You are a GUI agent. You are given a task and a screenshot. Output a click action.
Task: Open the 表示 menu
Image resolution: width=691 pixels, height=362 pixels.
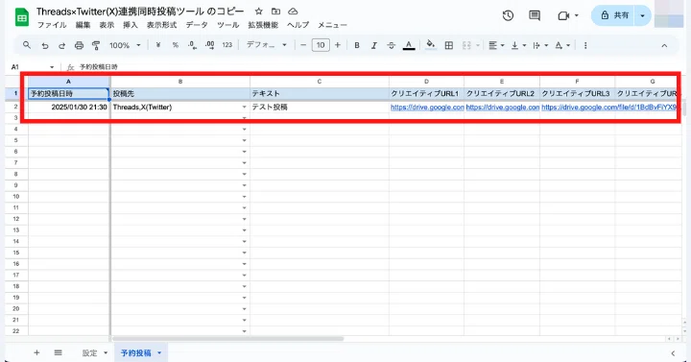[x=107, y=25]
